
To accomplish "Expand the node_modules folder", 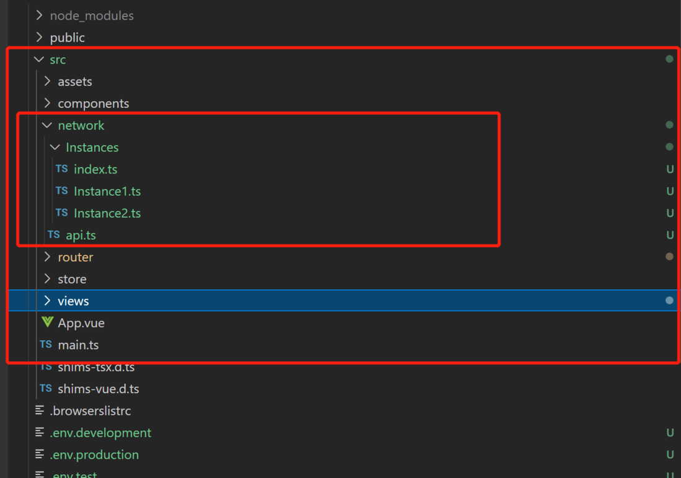I will click(39, 15).
